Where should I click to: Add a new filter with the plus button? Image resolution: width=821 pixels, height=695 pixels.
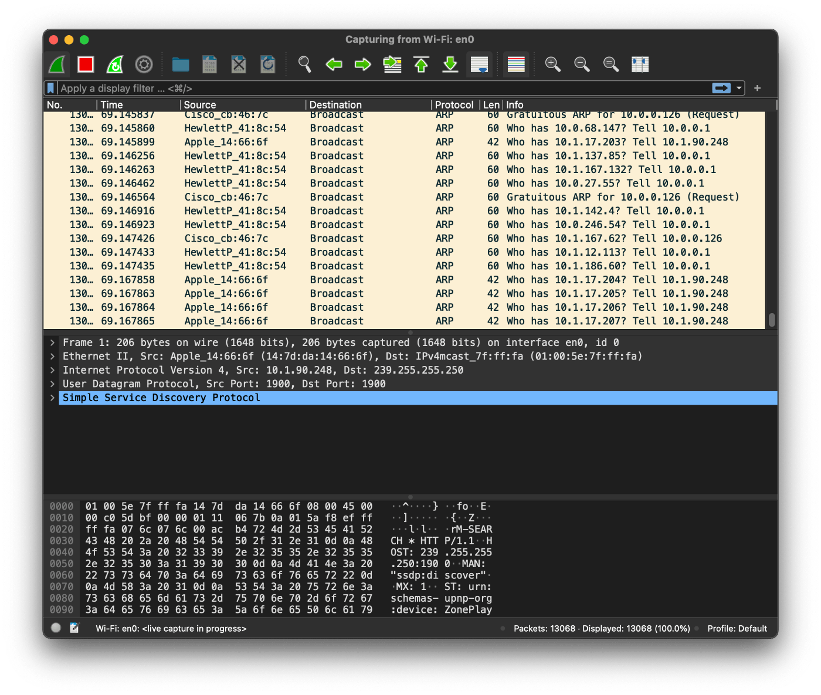click(757, 88)
